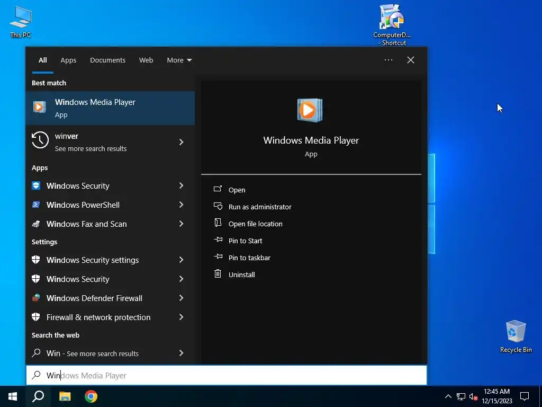Choose Pin to Start
Viewport: 542px width, 407px height.
(x=246, y=241)
